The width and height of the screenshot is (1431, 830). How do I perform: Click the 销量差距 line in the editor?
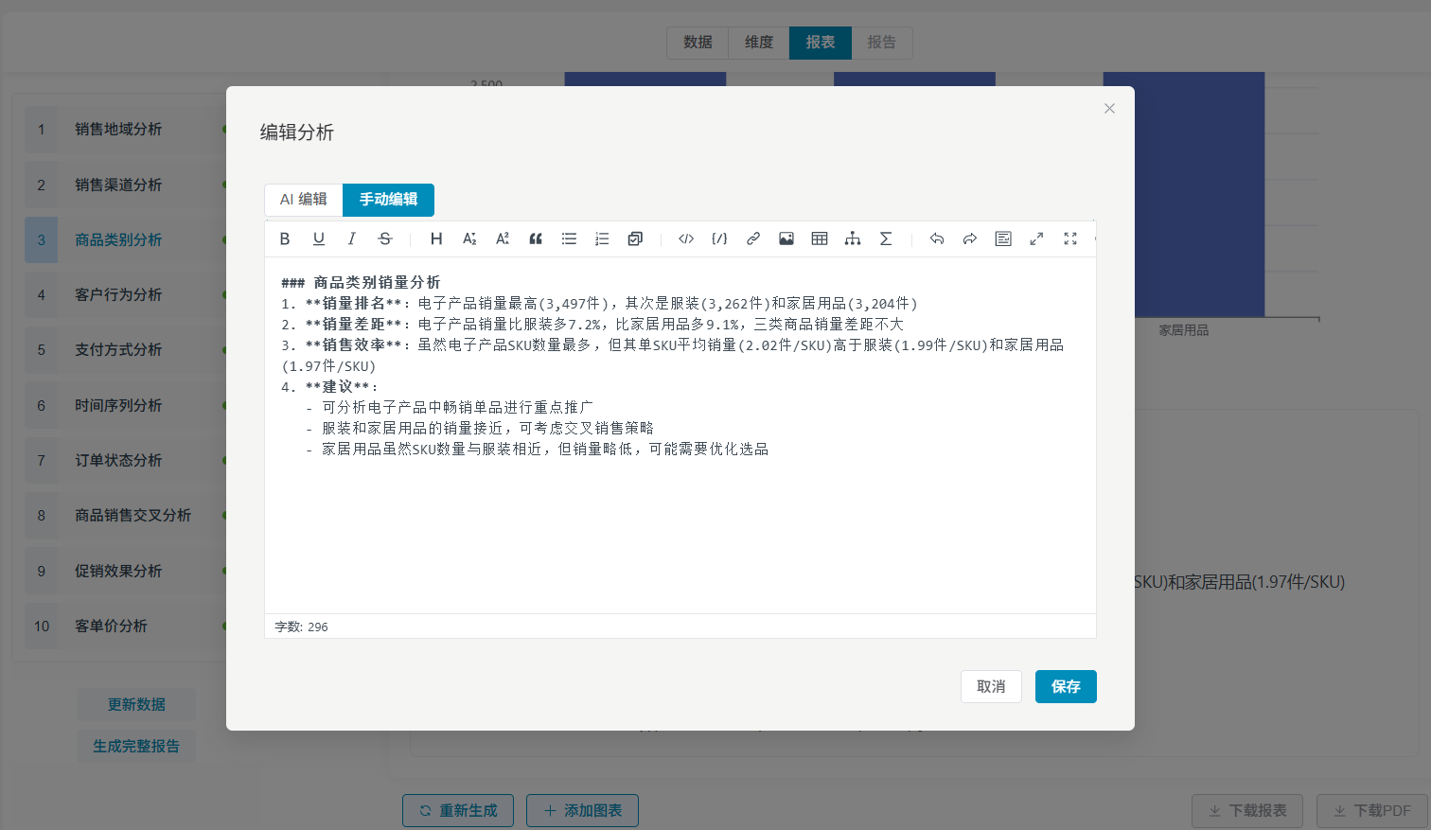[592, 324]
